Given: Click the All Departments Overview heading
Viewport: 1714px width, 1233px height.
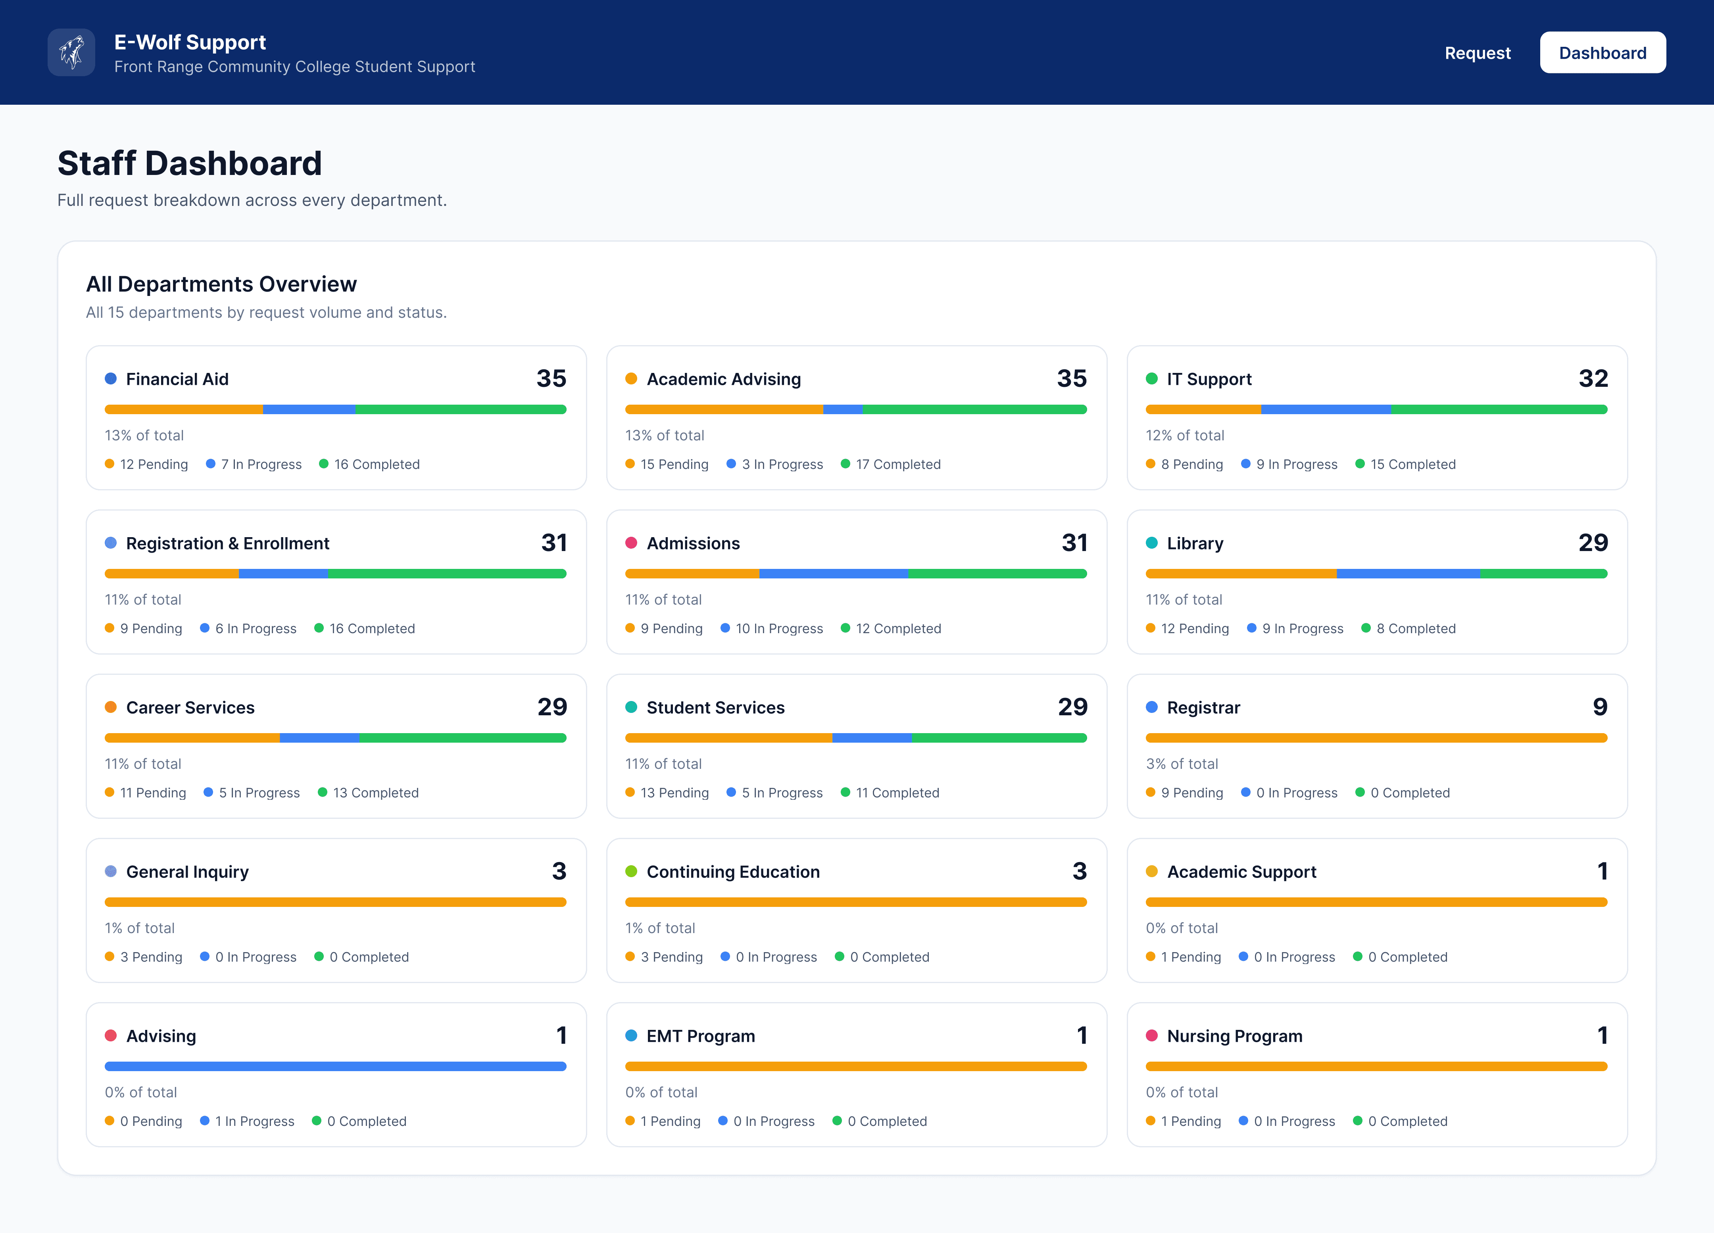Looking at the screenshot, I should click(x=221, y=284).
